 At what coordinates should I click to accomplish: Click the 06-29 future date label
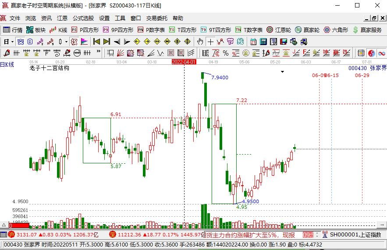(362, 75)
